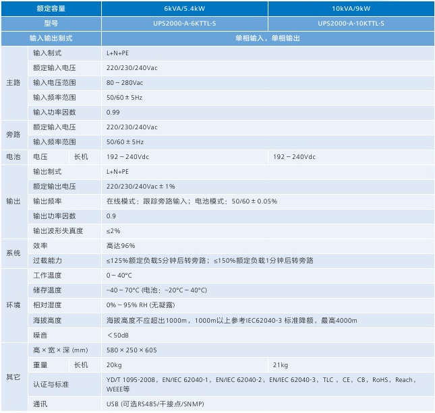Select the value ＜50dB
The height and width of the screenshot is (413, 435).
[x=118, y=336]
